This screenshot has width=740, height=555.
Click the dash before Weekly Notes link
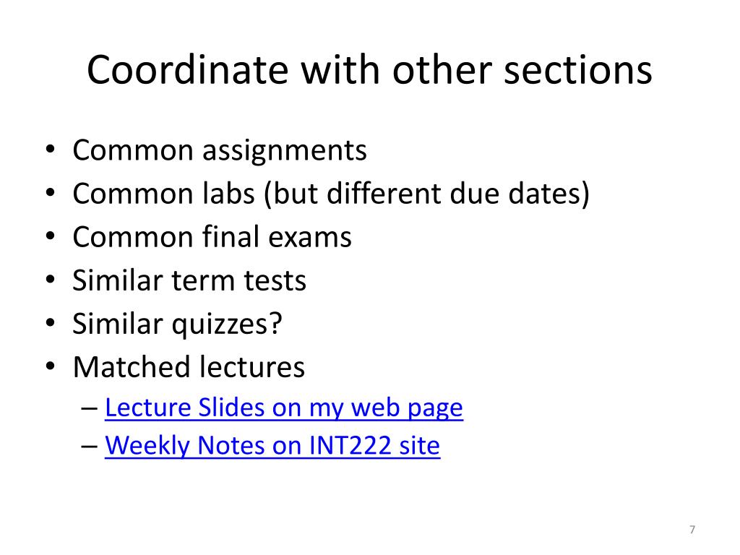tap(89, 447)
